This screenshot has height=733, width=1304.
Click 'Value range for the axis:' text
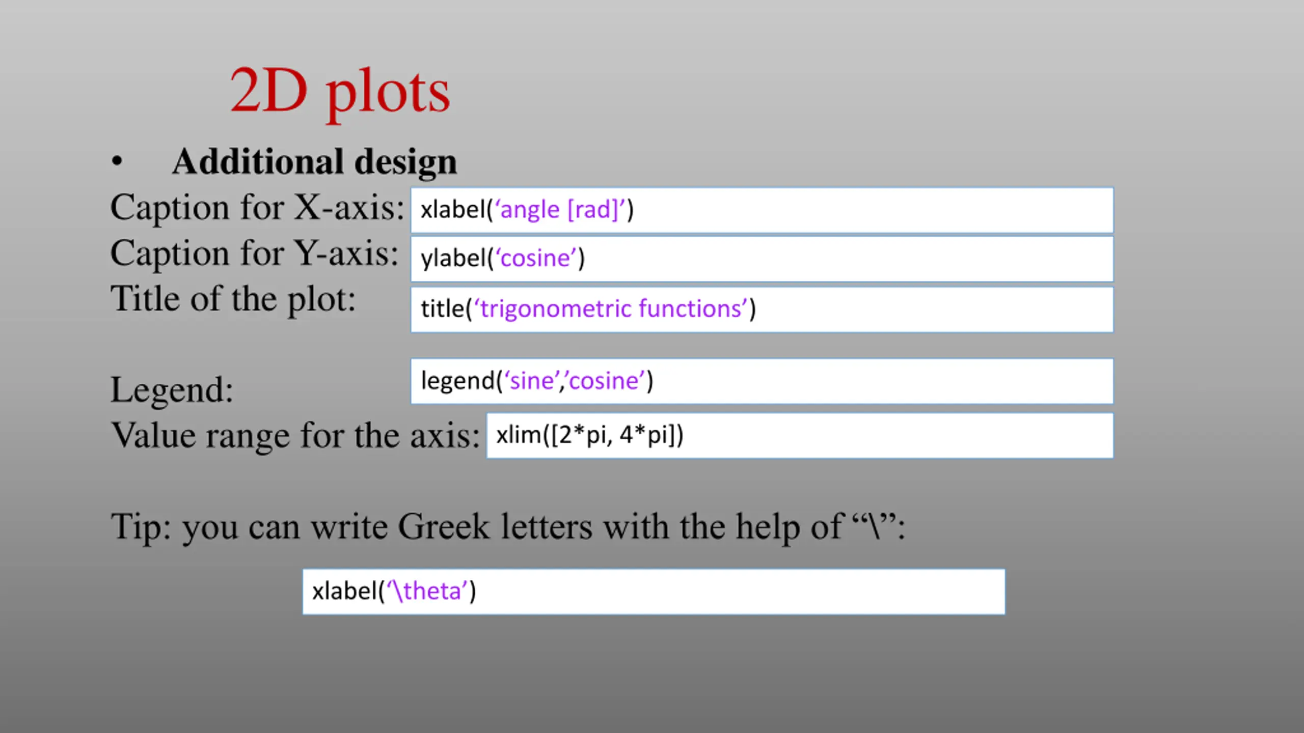click(x=295, y=436)
